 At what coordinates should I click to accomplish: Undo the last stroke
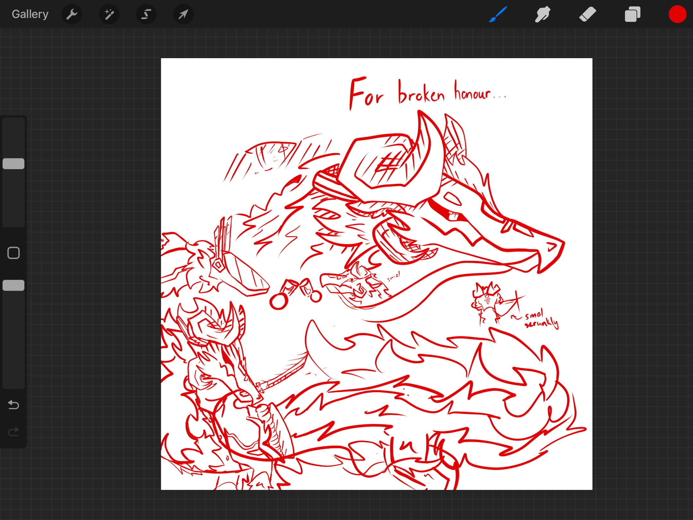point(13,405)
